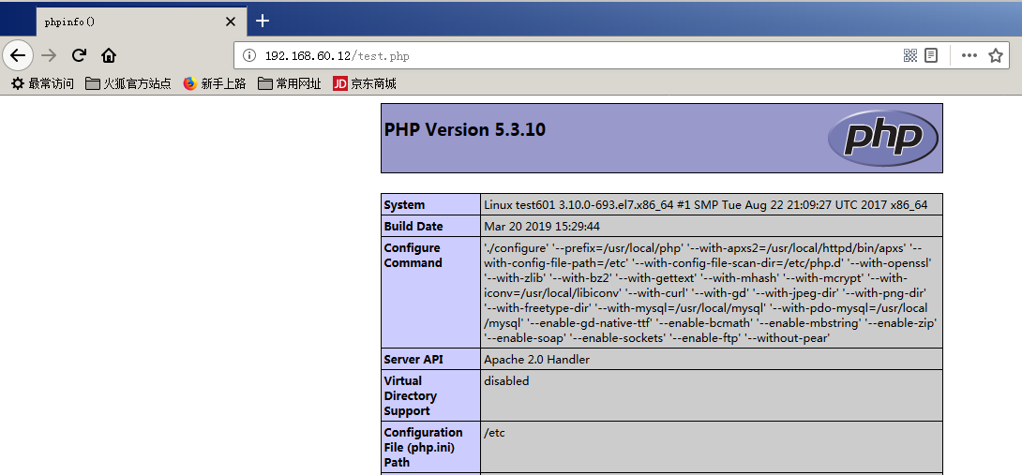Select the Server API label

point(413,359)
